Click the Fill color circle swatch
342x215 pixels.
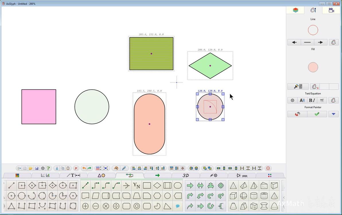pyautogui.click(x=313, y=67)
